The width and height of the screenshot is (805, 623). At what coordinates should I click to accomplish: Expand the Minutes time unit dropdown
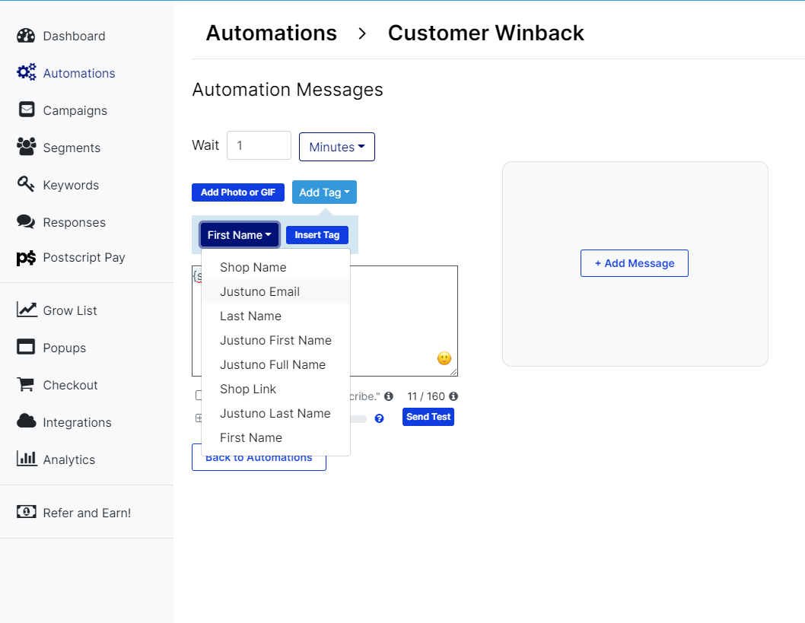pyautogui.click(x=336, y=147)
